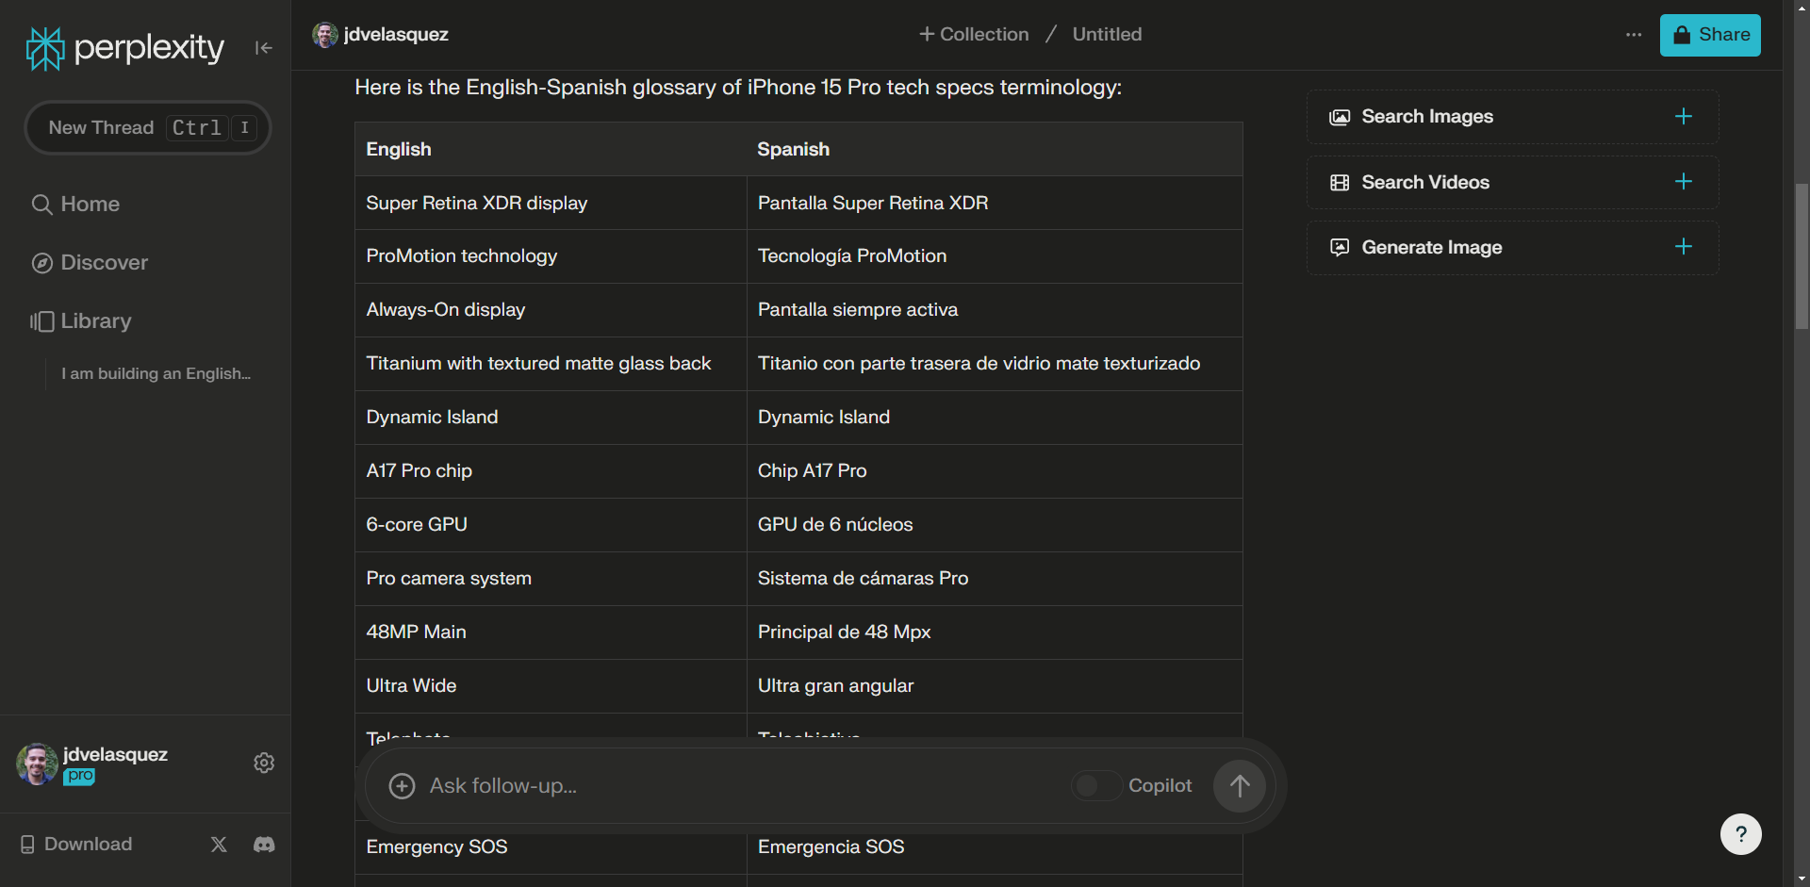Viewport: 1810px width, 887px height.
Task: Click the English column header
Action: [551, 149]
